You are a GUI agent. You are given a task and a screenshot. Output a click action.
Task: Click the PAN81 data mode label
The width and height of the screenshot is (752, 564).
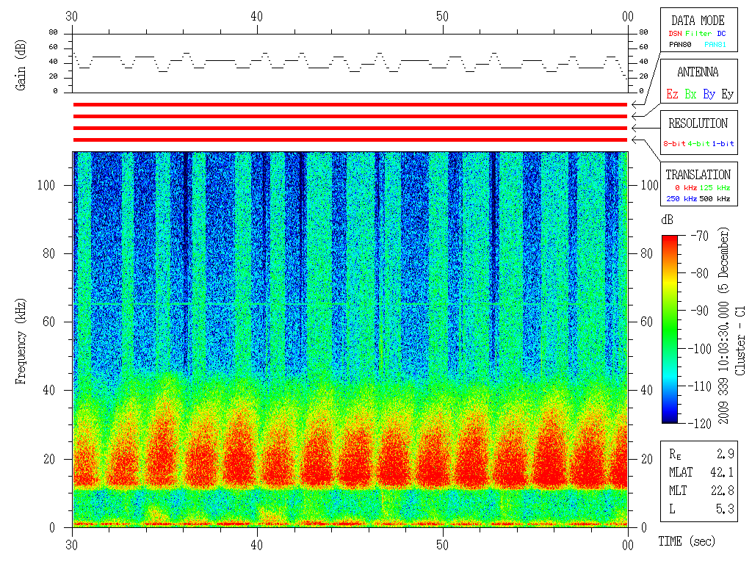715,45
